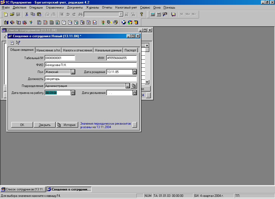Click the open book icon in toolbar

[173, 14]
